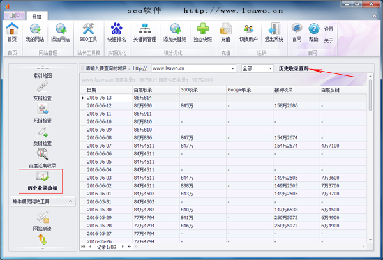Click the 147万6538 cell
The height and width of the screenshot is (260, 383).
[x=296, y=210]
